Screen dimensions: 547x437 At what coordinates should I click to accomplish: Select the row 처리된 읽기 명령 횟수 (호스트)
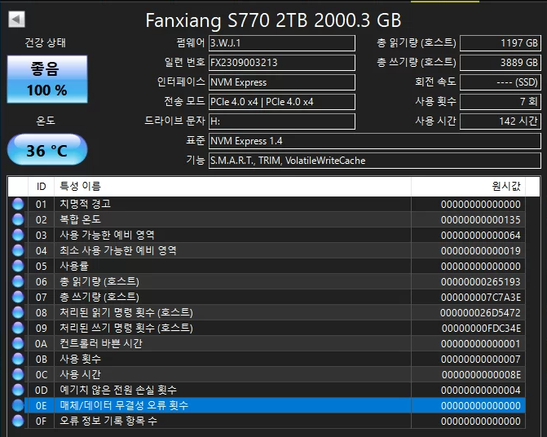[267, 312]
